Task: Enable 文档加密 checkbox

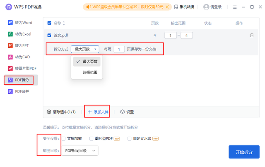Action: click(63, 138)
